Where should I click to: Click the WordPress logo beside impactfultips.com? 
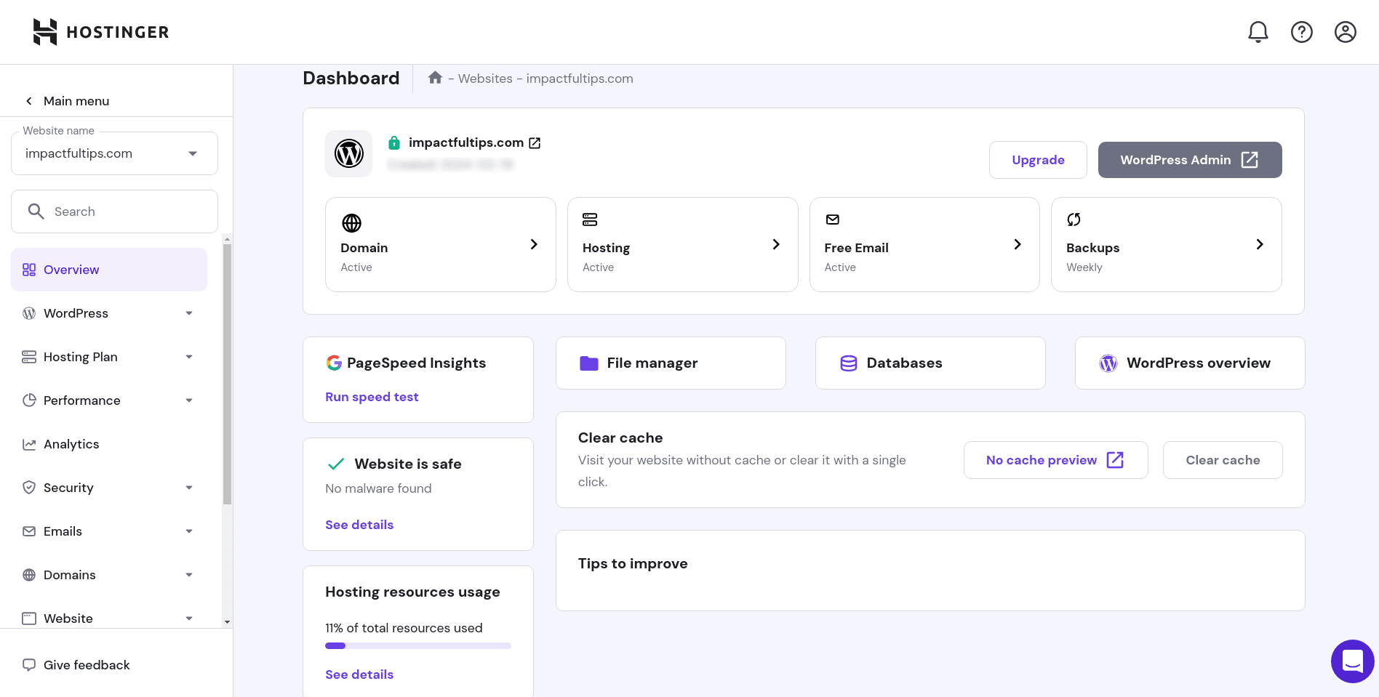click(349, 153)
